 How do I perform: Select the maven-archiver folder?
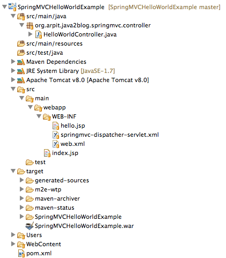(x=57, y=198)
